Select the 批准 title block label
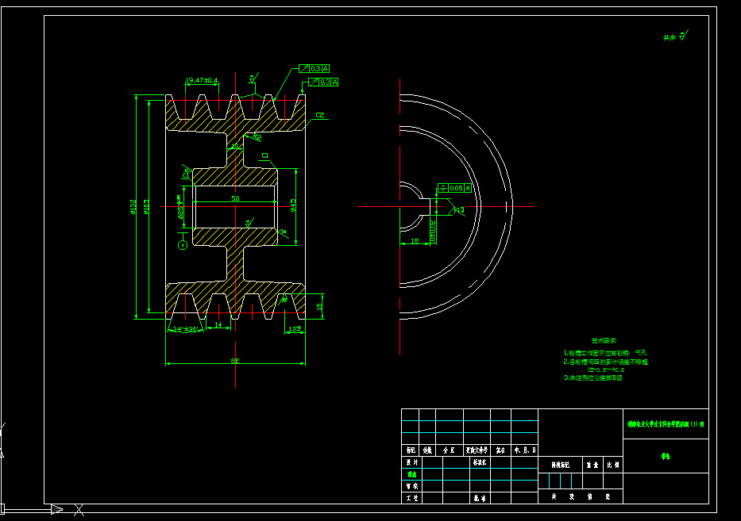Viewport: 741px width, 521px height. point(480,498)
